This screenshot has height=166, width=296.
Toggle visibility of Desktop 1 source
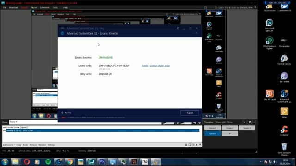coord(4,130)
